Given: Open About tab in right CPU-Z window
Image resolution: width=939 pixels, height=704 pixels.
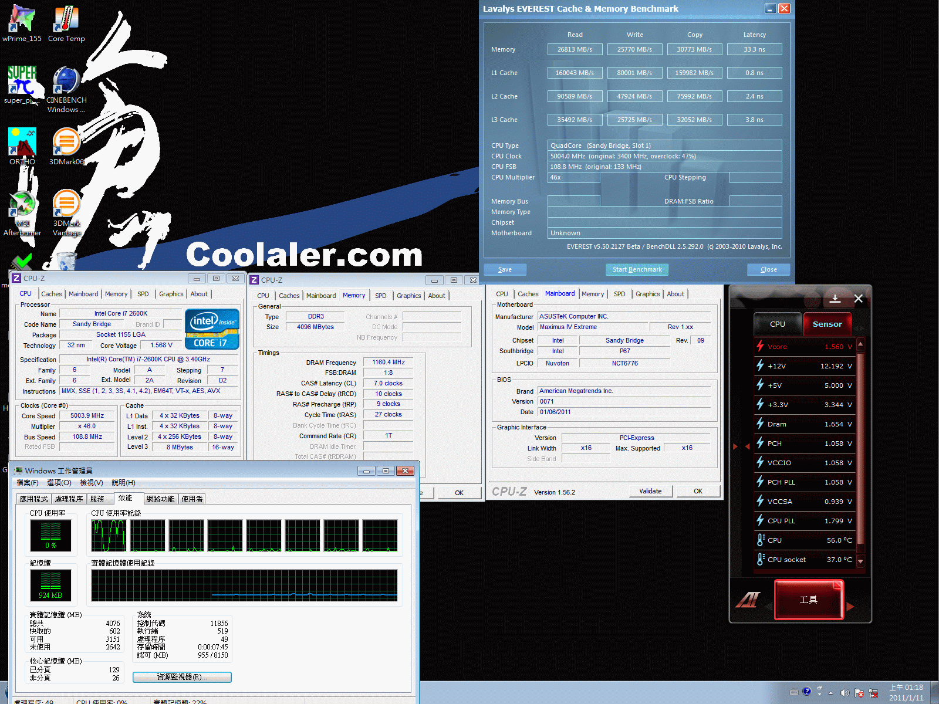Looking at the screenshot, I should [675, 294].
